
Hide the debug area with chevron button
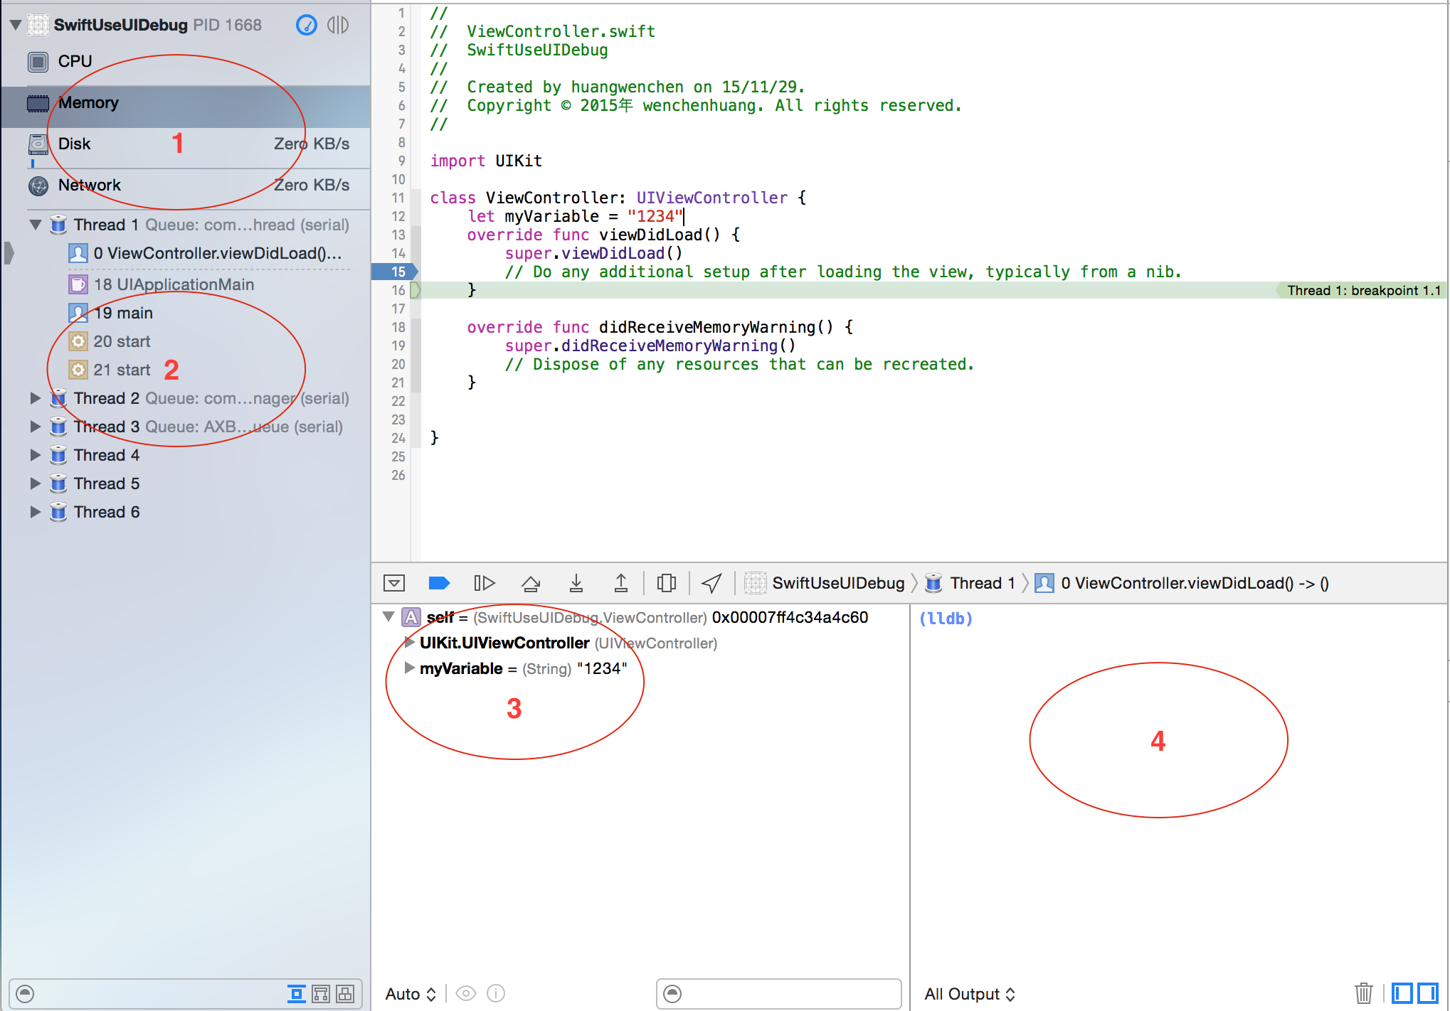(393, 583)
